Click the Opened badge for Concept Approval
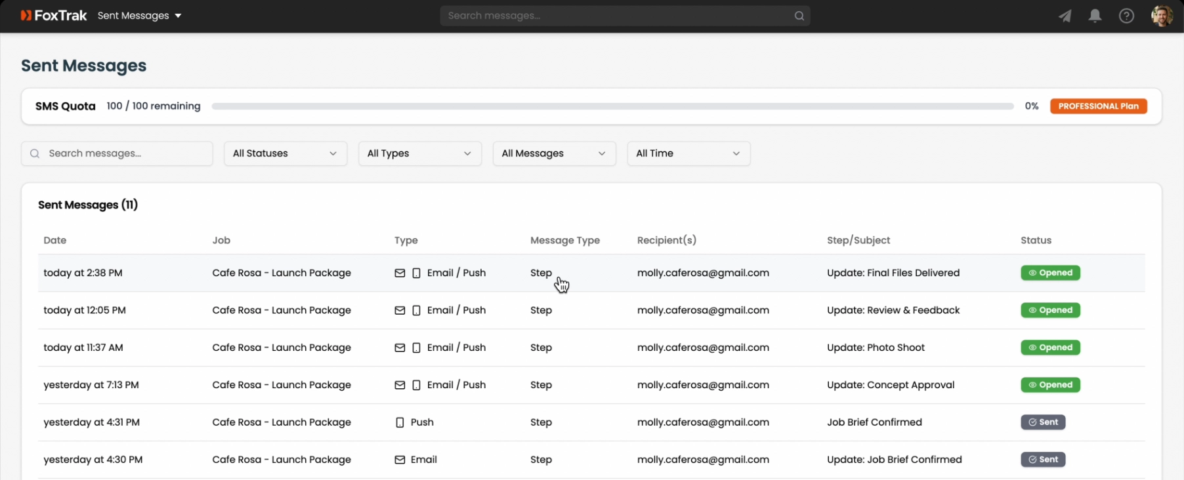1184x480 pixels. (x=1050, y=385)
